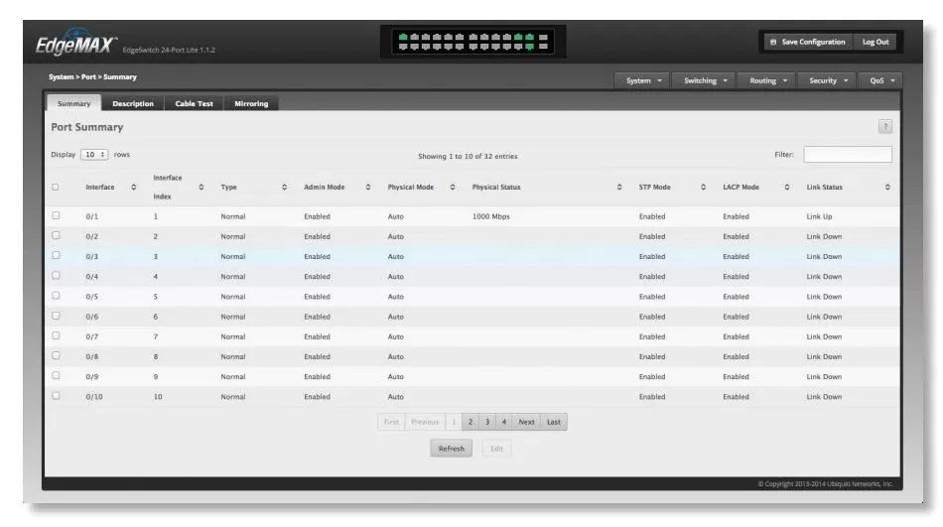Image resolution: width=943 pixels, height=527 pixels.
Task: Switch to the Description tab
Action: coord(133,103)
